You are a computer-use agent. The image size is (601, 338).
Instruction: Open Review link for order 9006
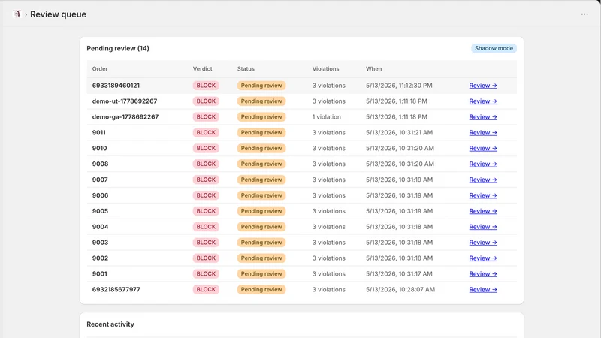click(x=483, y=195)
